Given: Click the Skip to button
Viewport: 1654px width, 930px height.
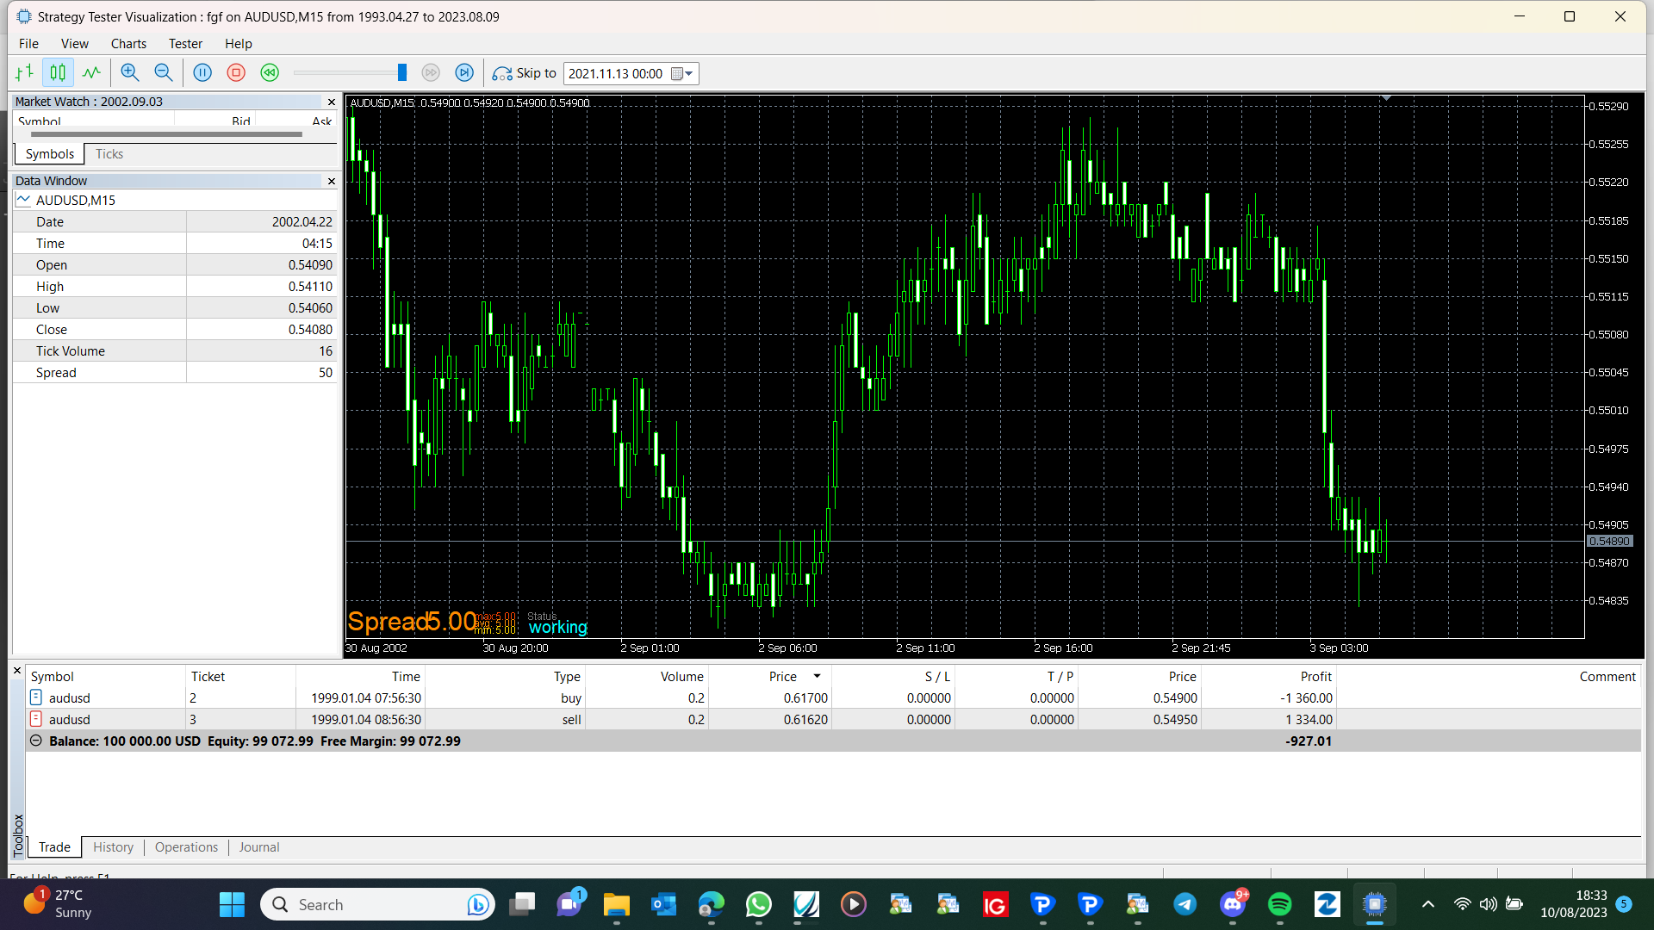Looking at the screenshot, I should click(525, 73).
